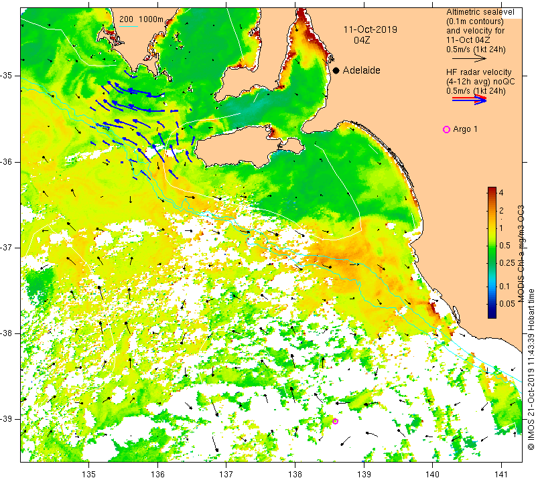Click the longitude label 135
This screenshot has width=536, height=482.
89,474
